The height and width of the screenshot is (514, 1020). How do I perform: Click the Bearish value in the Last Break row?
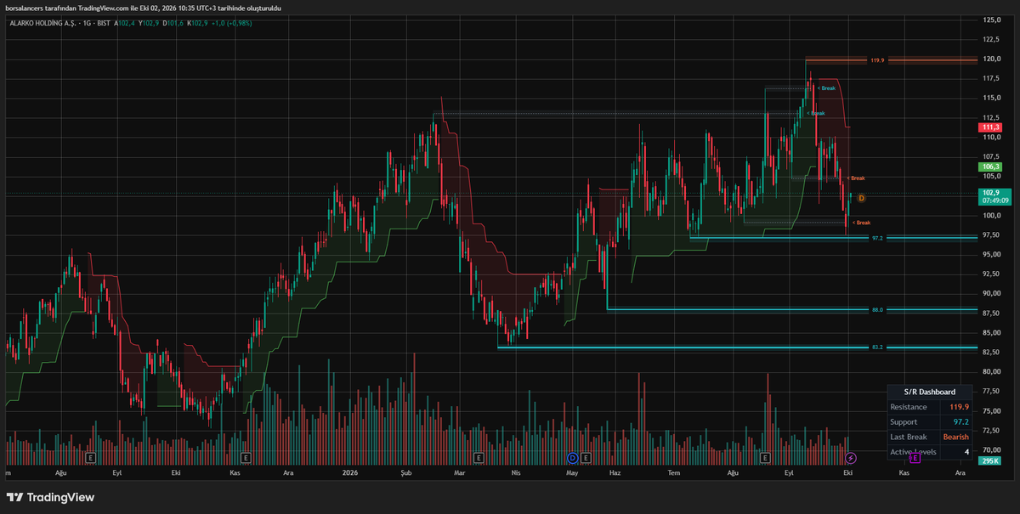956,437
